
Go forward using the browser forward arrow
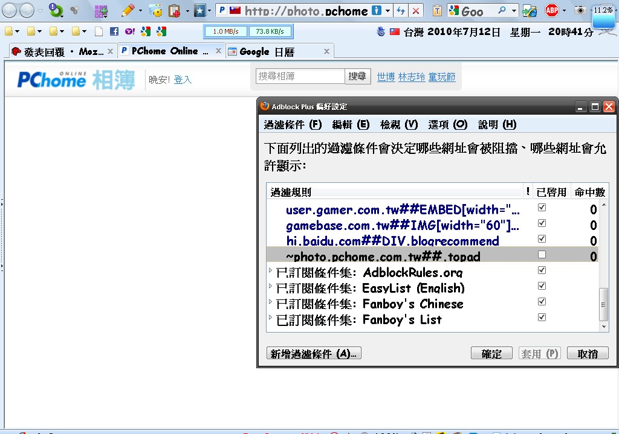click(x=27, y=11)
